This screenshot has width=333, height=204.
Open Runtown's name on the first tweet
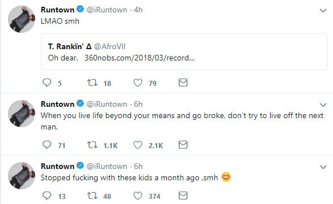57,10
